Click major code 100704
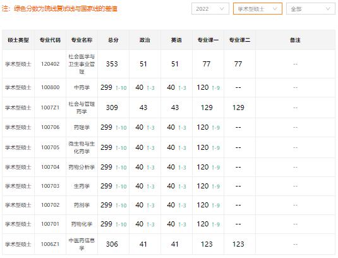 coord(50,167)
